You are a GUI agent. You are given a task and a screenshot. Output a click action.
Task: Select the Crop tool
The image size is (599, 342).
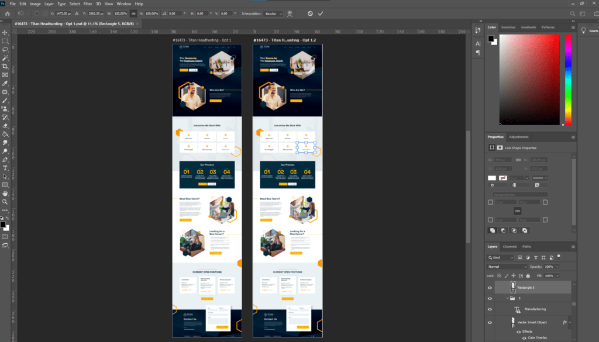click(5, 67)
